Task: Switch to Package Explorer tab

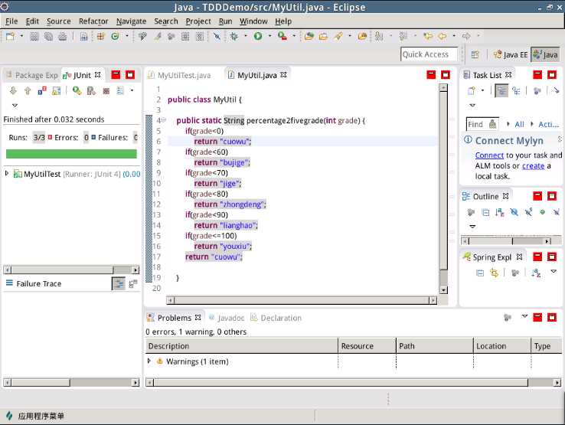Action: coord(32,75)
